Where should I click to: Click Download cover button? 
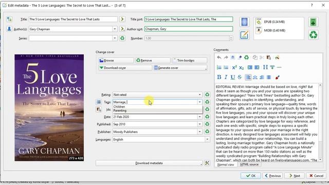click(x=125, y=68)
